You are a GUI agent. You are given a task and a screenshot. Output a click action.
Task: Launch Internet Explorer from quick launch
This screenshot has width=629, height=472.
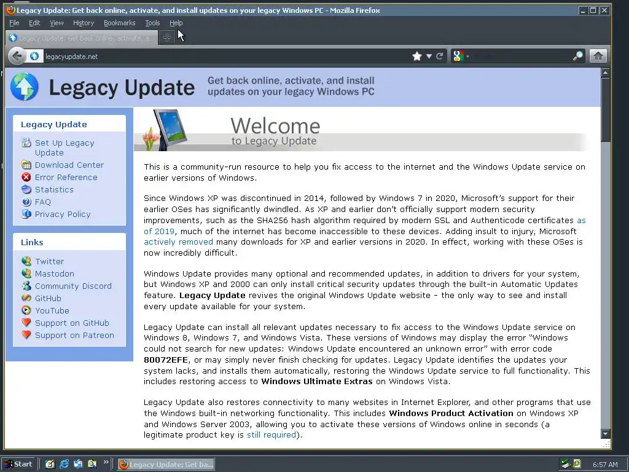click(64, 465)
